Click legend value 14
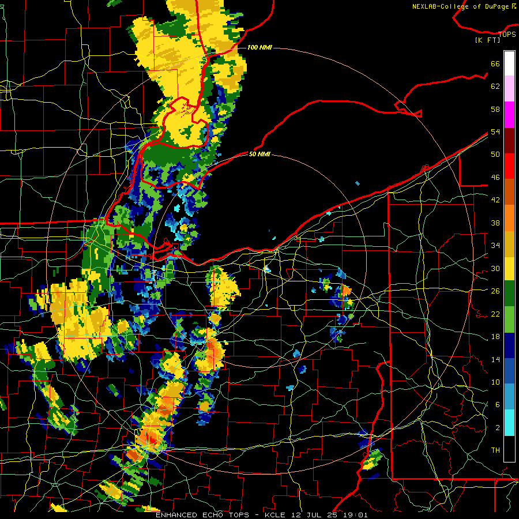The width and height of the screenshot is (519, 519). [495, 359]
